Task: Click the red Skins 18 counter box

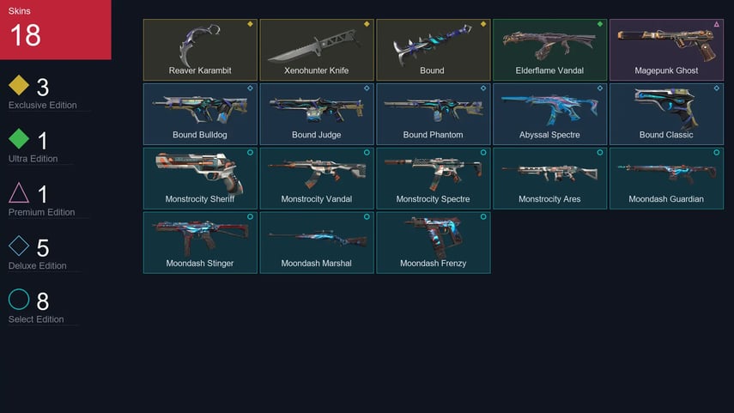Action: point(56,29)
